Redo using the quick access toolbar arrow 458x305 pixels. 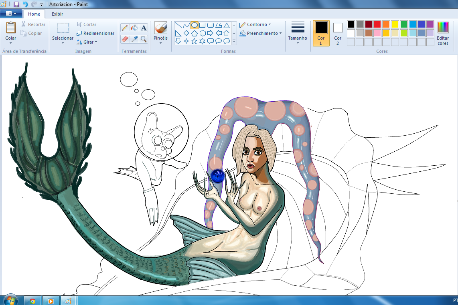(34, 4)
